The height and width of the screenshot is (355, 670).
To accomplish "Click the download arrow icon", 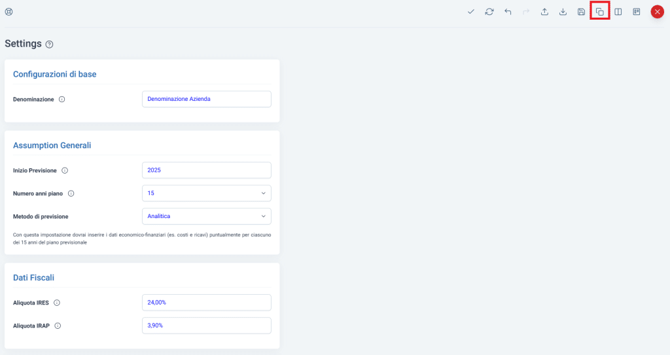I will click(563, 12).
